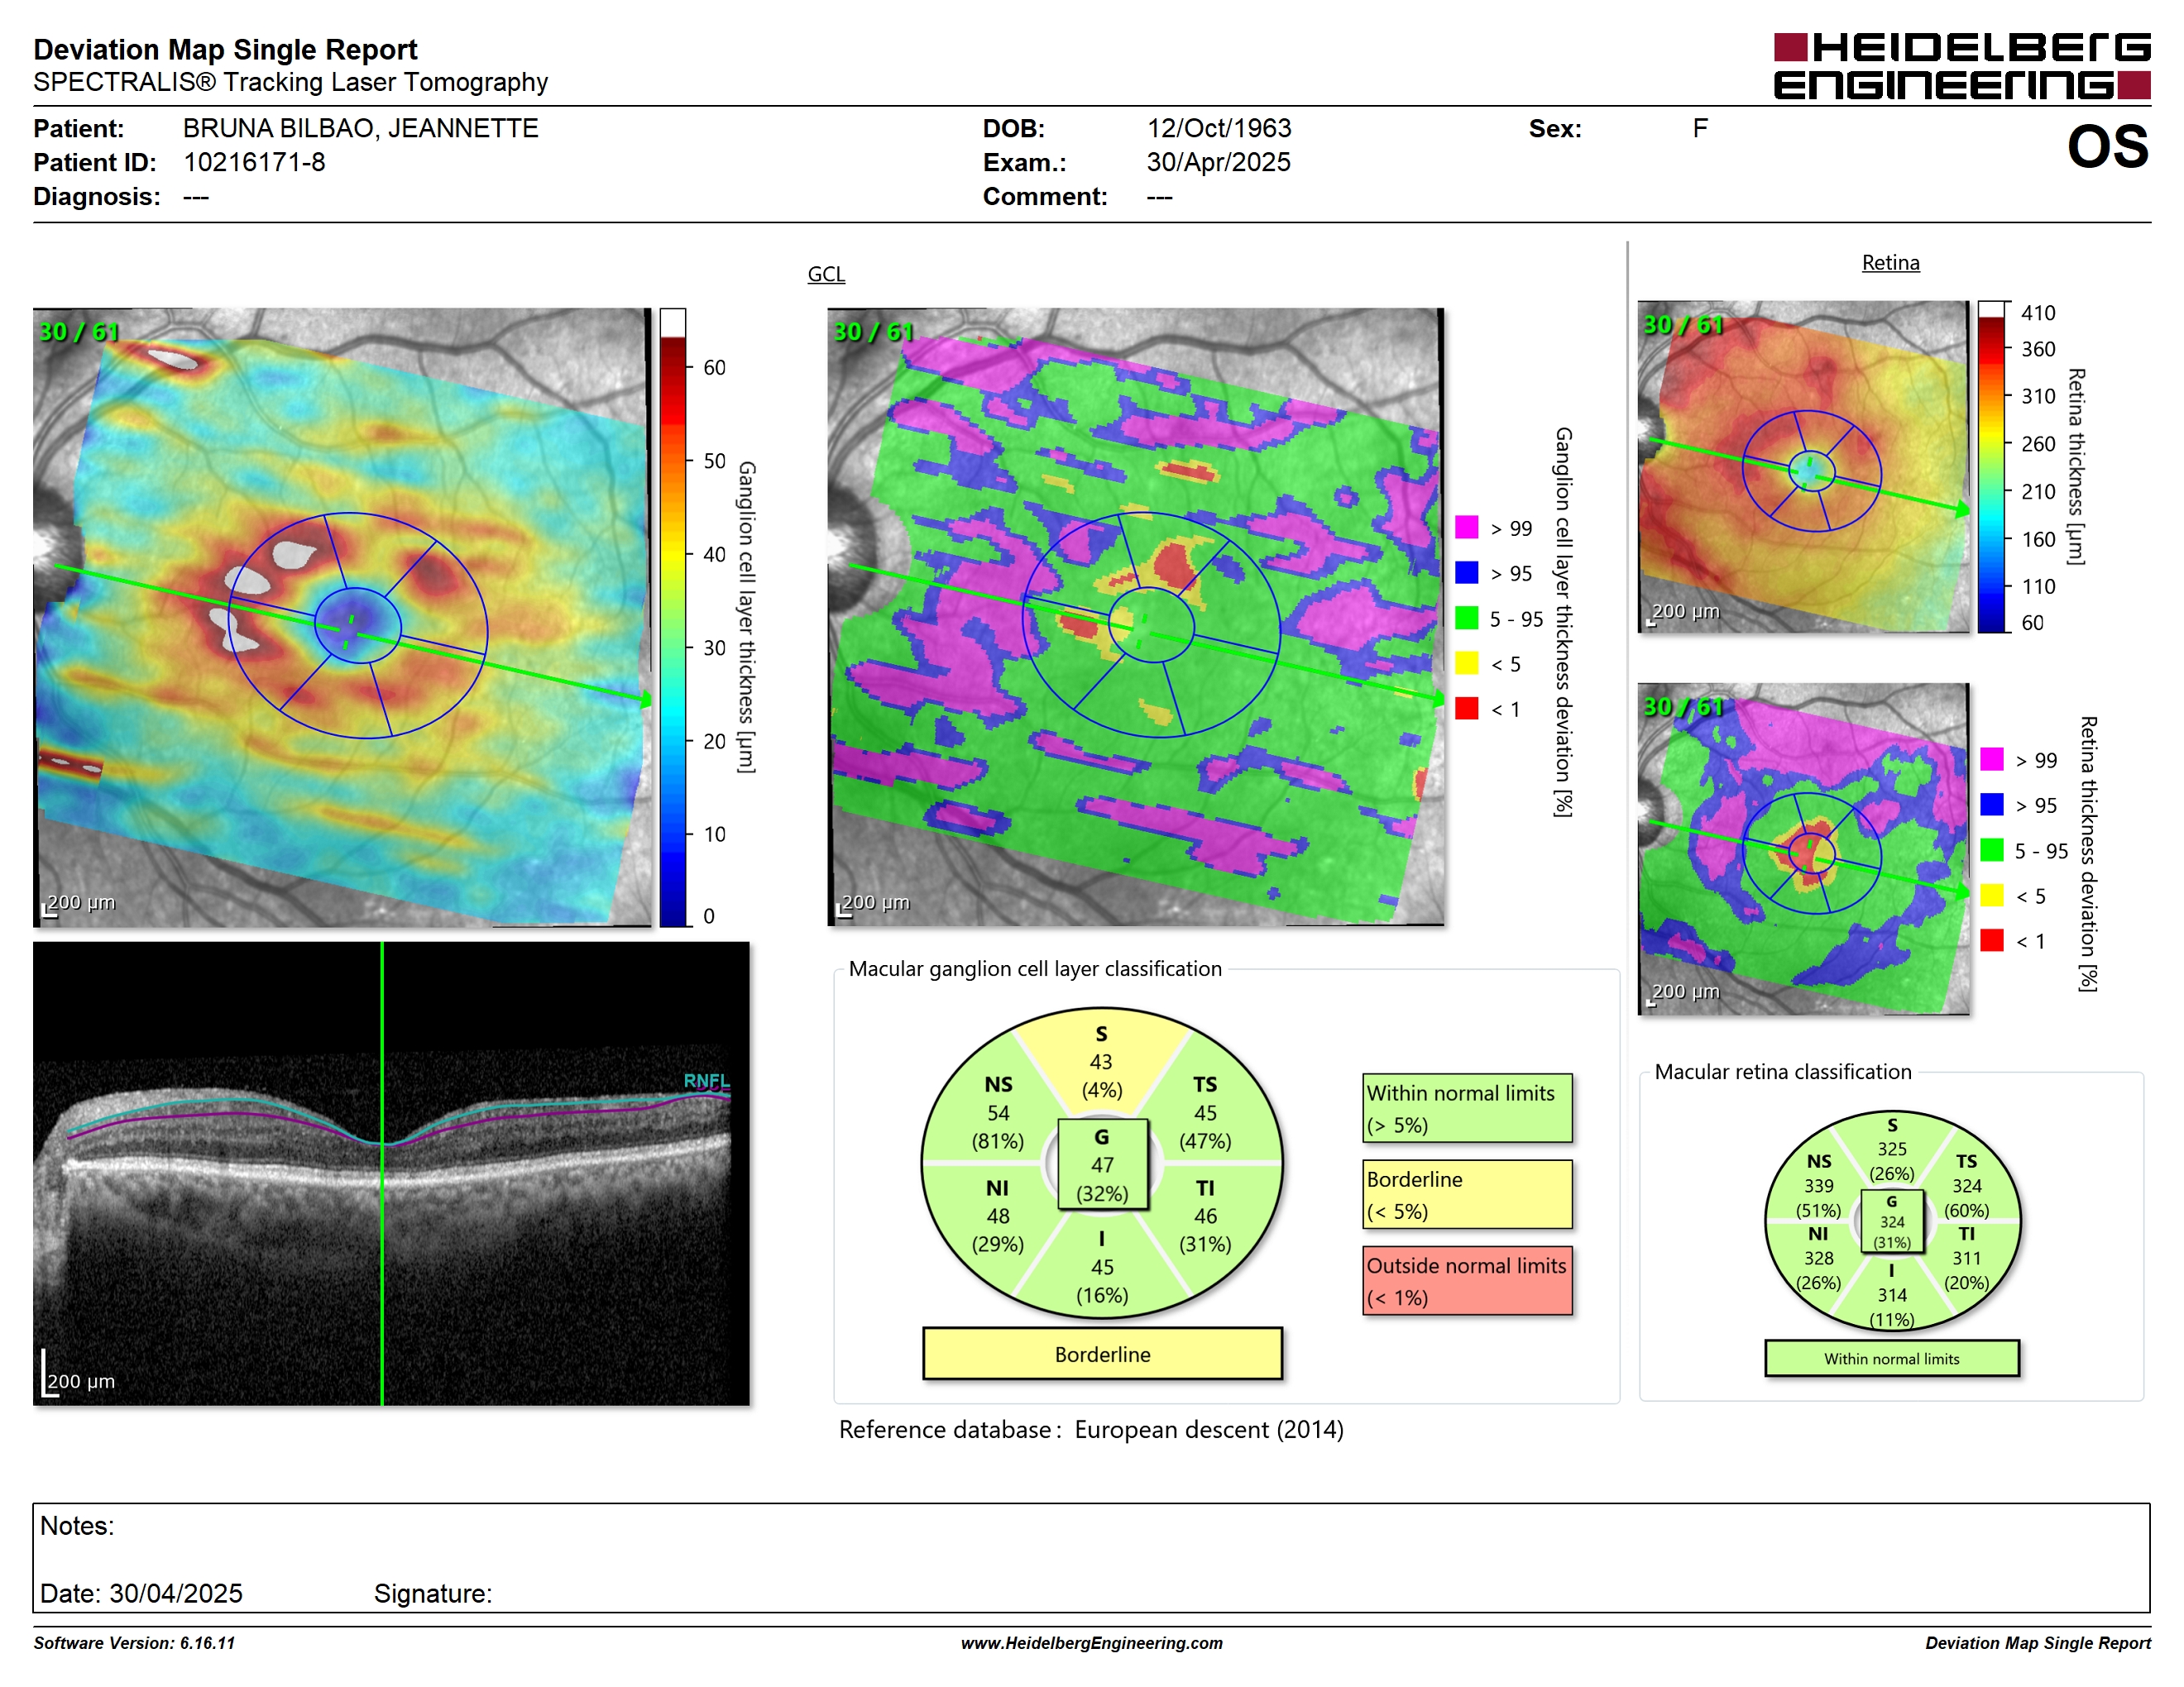The width and height of the screenshot is (2184, 1687).
Task: Click the S sector value 43 (4%) in GCL chart
Action: click(1102, 1063)
